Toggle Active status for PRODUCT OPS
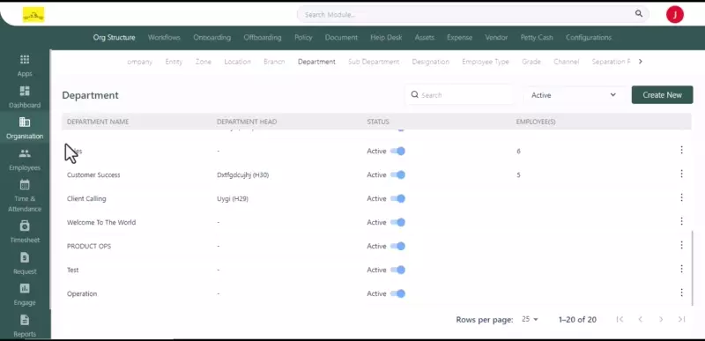The image size is (705, 341). (x=398, y=246)
